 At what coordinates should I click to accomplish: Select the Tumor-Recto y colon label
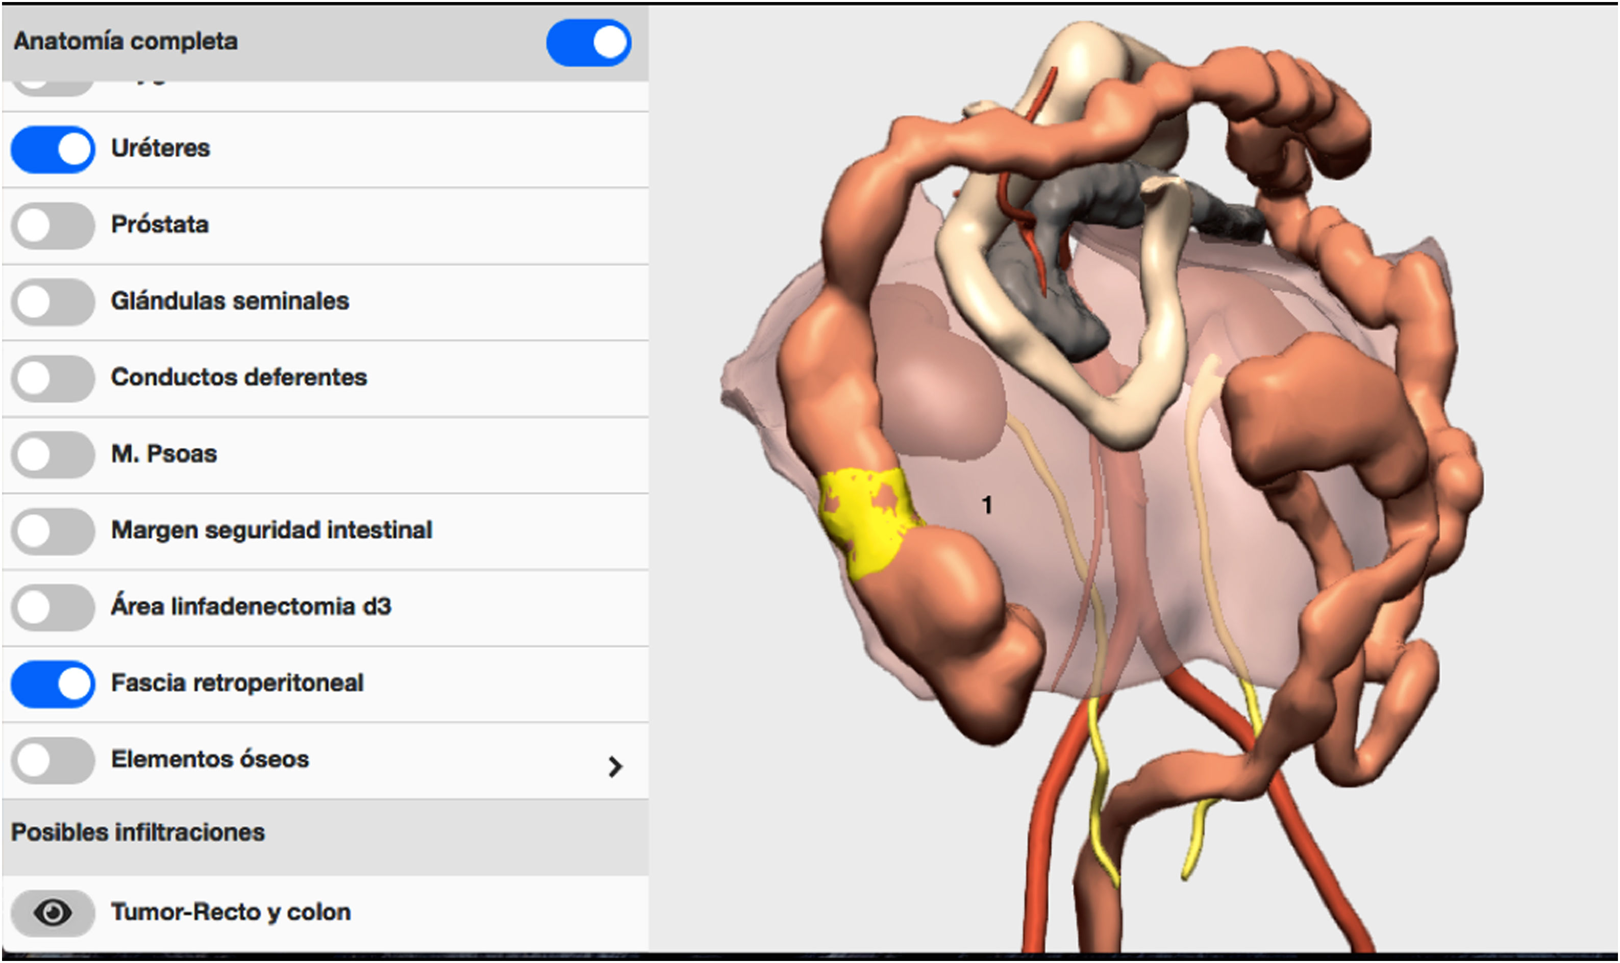231,911
